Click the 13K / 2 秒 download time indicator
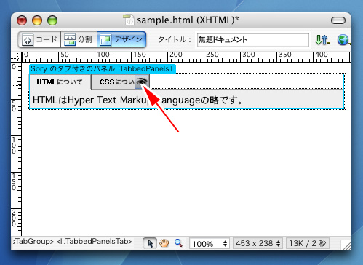 tap(307, 243)
